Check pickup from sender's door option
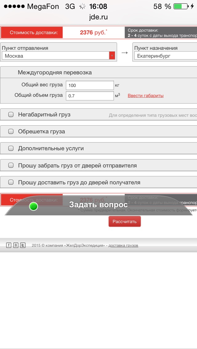This screenshot has width=197, height=349. point(11,165)
